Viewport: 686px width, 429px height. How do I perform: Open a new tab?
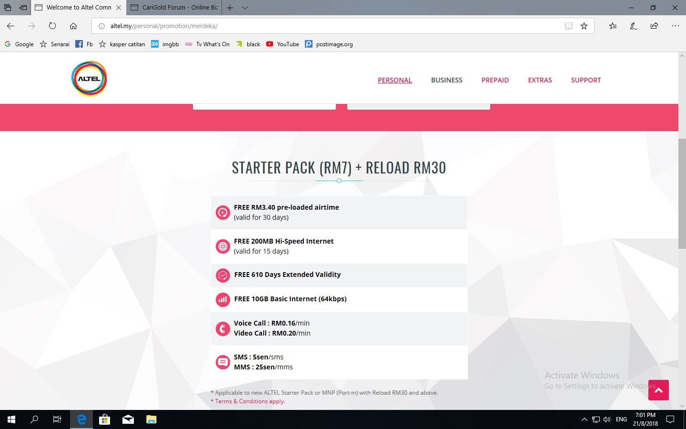pyautogui.click(x=230, y=8)
